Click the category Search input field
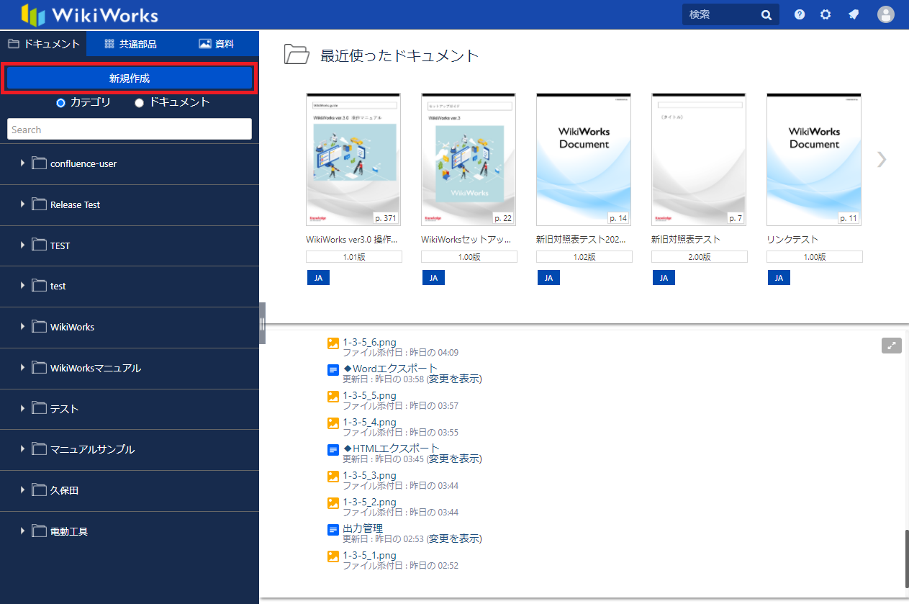This screenshot has width=909, height=604. point(130,130)
